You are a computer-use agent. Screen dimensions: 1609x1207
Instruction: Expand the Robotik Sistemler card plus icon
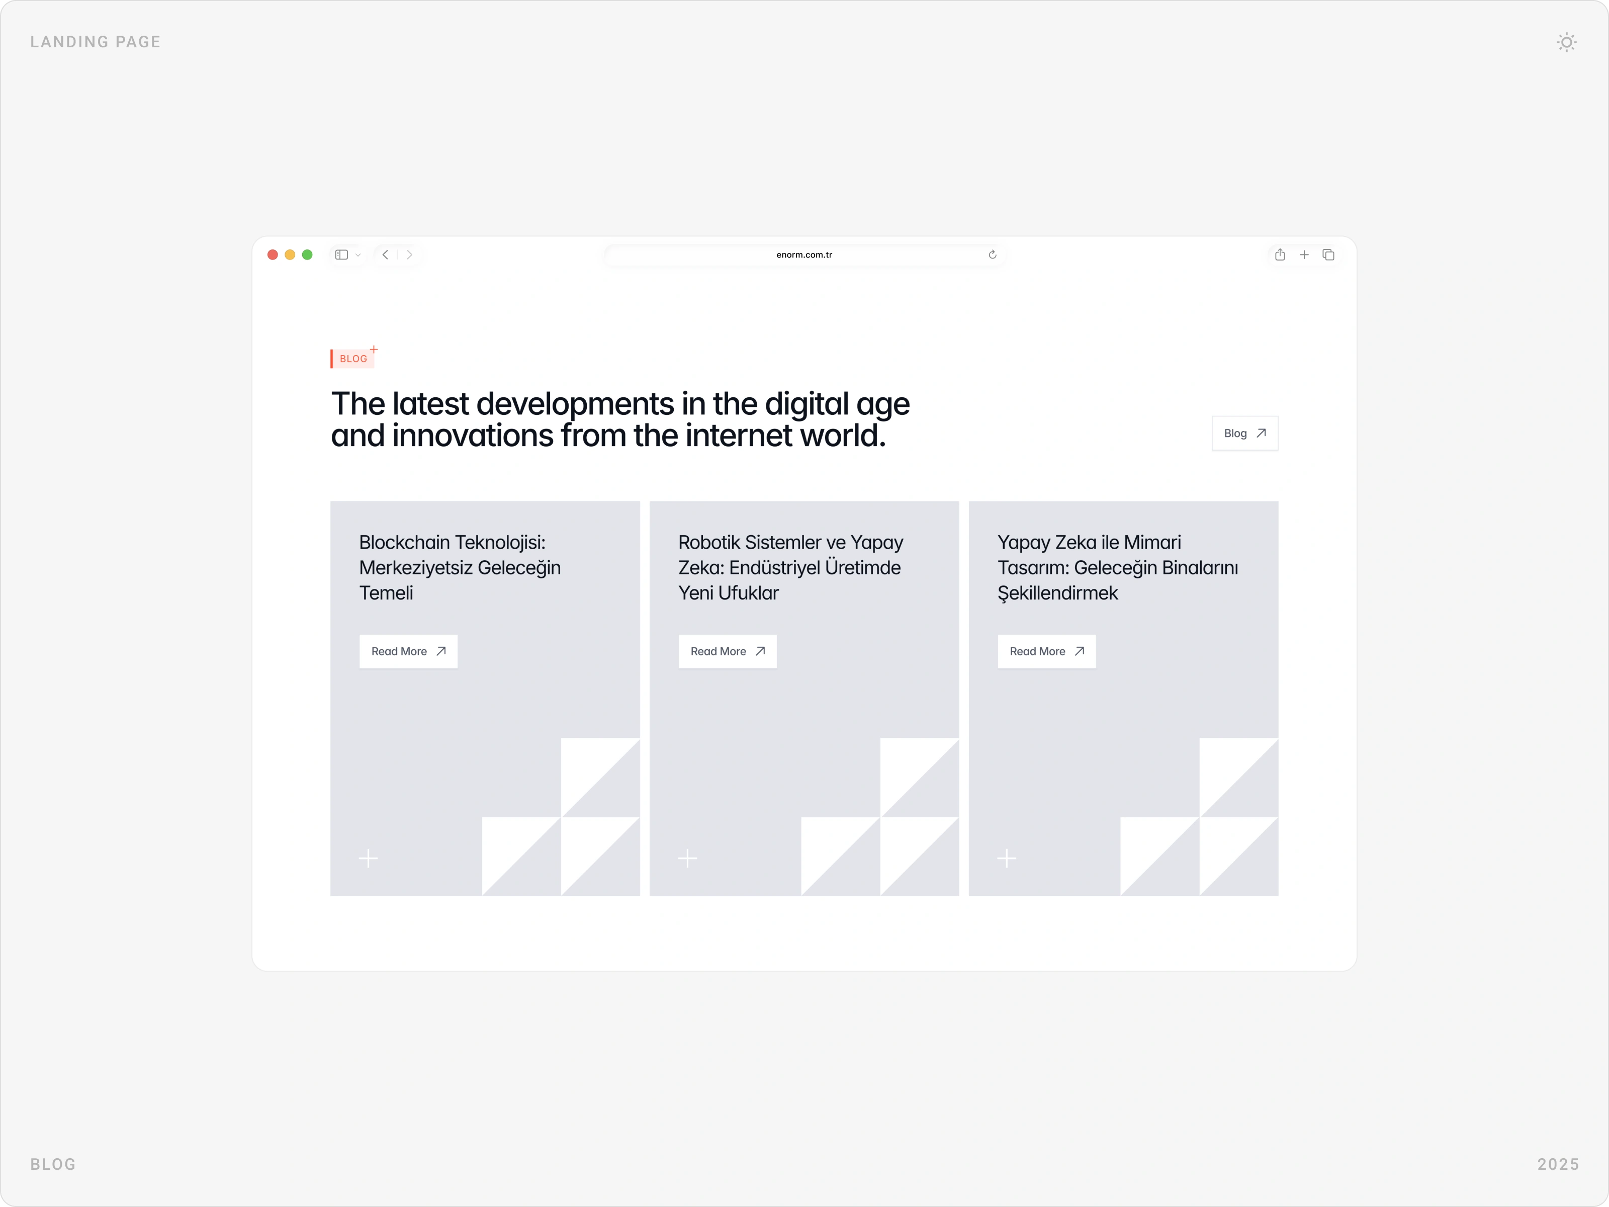click(x=687, y=858)
